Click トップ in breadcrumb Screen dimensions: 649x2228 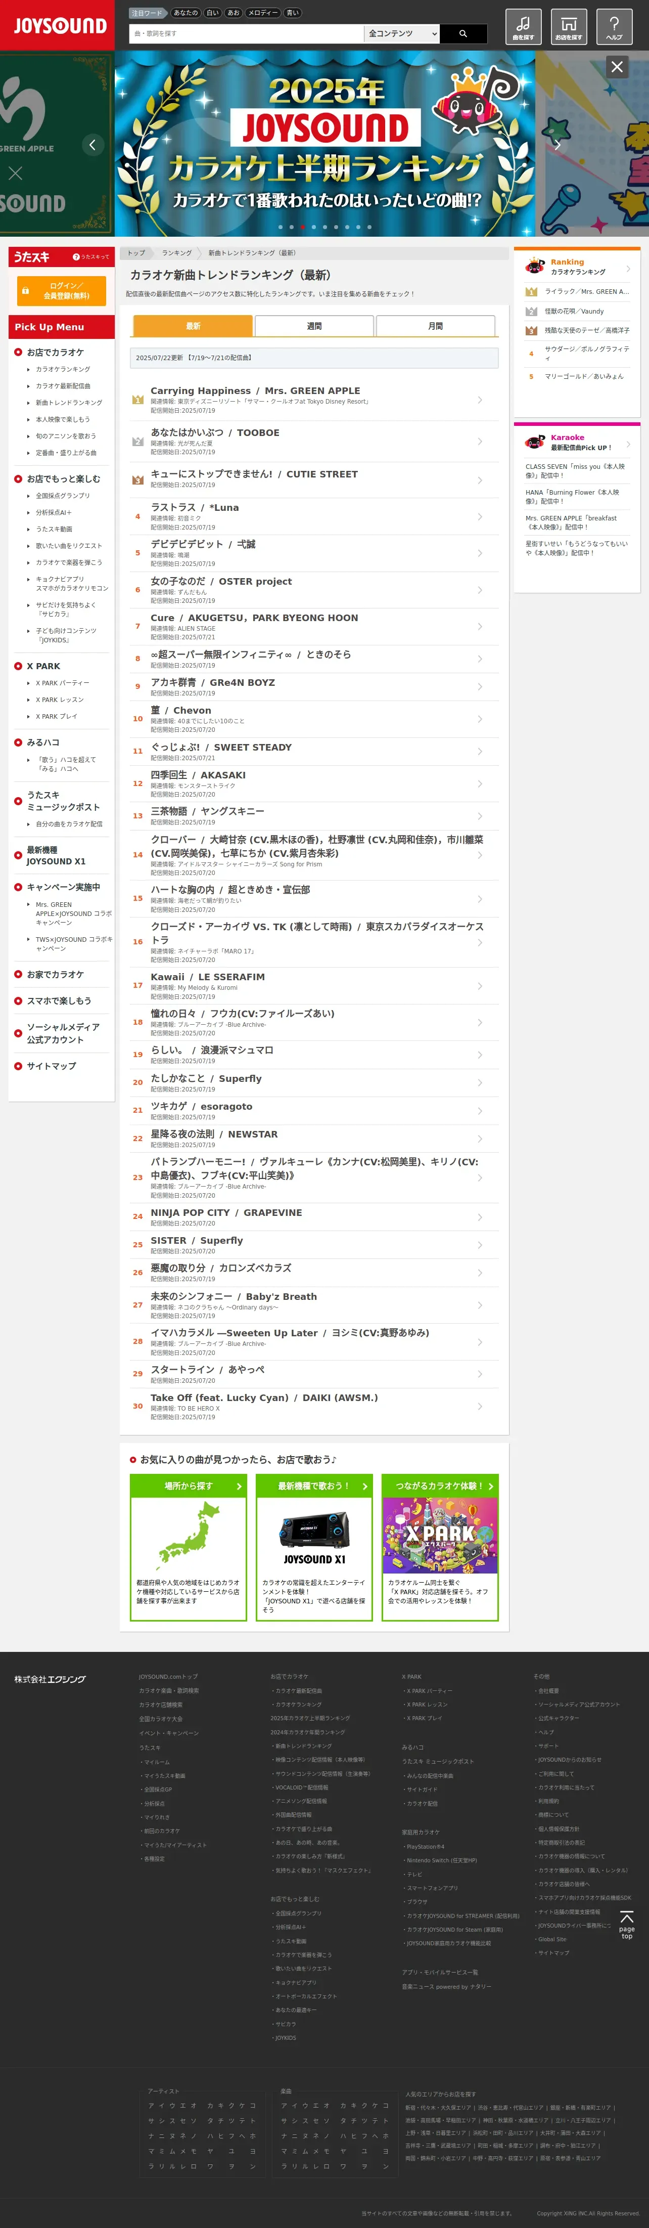click(x=136, y=253)
